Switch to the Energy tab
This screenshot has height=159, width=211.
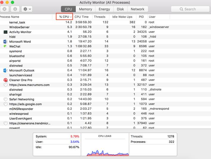click(x=104, y=9)
